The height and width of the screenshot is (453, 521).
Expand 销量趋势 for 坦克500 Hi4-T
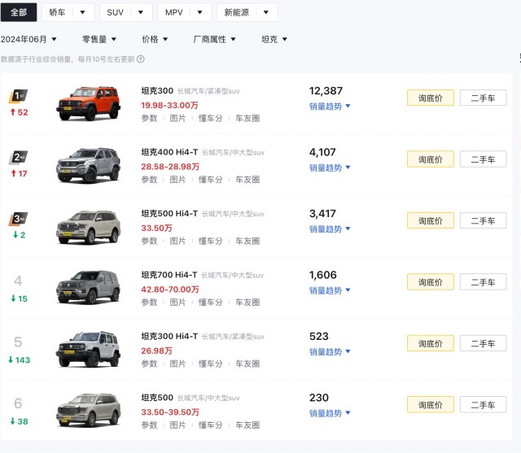pos(330,229)
